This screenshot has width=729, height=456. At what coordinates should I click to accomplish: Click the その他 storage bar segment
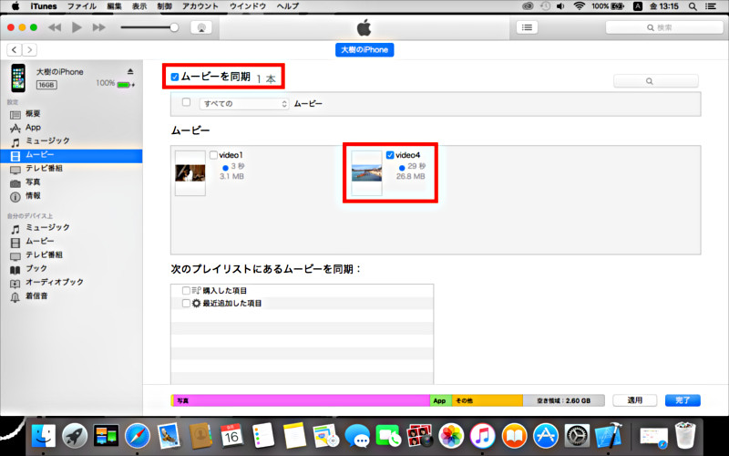(488, 400)
